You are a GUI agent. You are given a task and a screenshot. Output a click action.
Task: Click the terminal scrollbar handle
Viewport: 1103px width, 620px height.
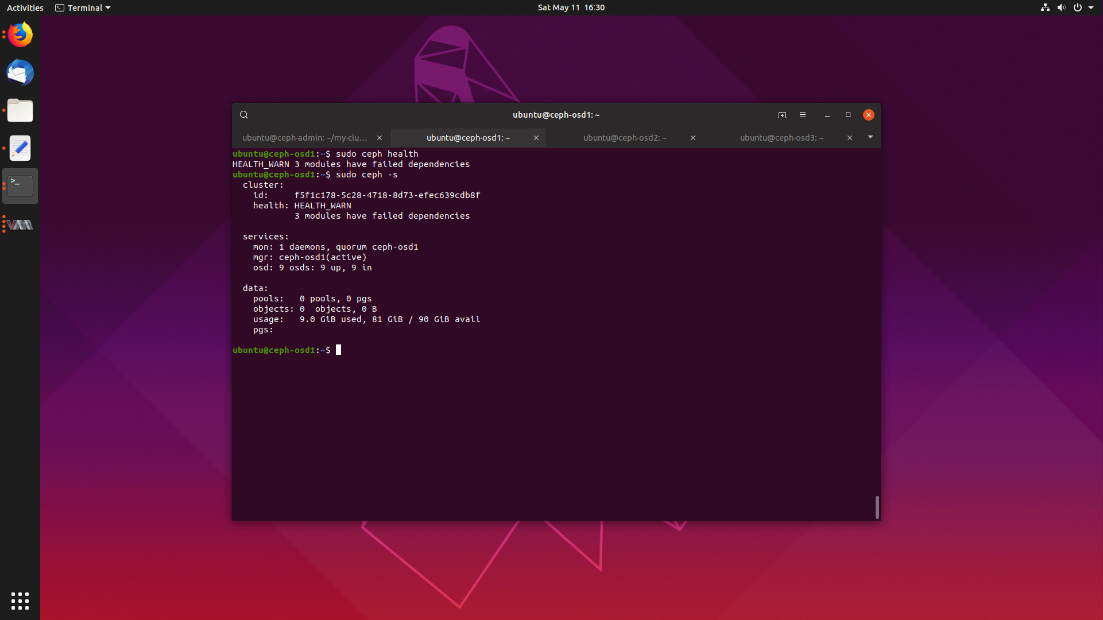(x=877, y=507)
